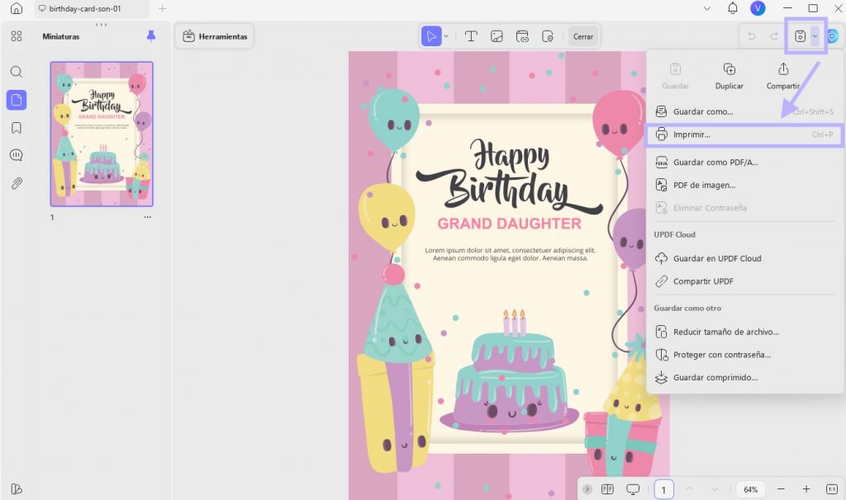Open the search panel in left sidebar
The image size is (846, 500).
17,72
